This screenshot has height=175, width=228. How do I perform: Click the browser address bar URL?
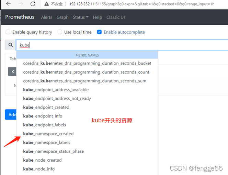pos(142,4)
